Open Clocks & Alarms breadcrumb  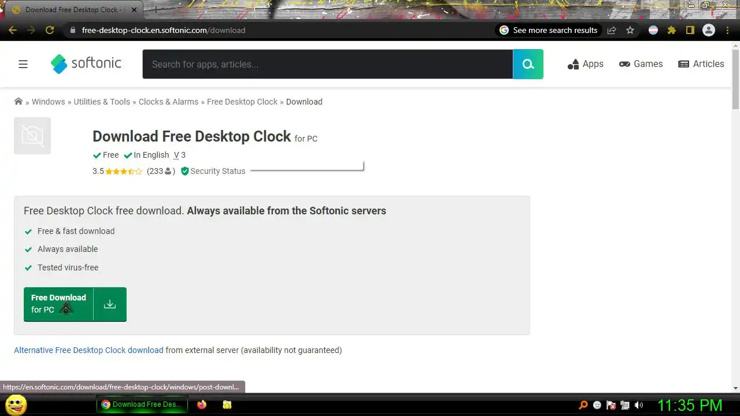click(168, 102)
